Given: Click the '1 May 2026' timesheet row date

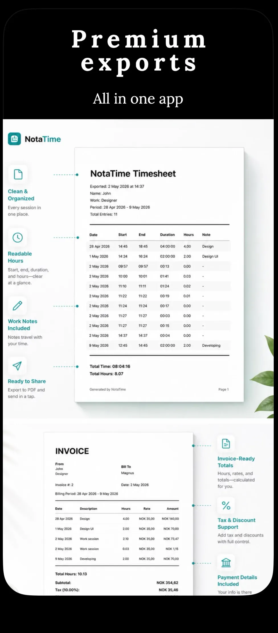Looking at the screenshot, I should click(x=99, y=256).
